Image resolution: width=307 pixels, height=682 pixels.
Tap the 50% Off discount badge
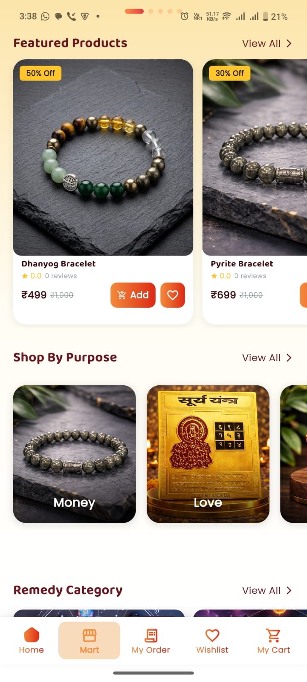coord(41,73)
